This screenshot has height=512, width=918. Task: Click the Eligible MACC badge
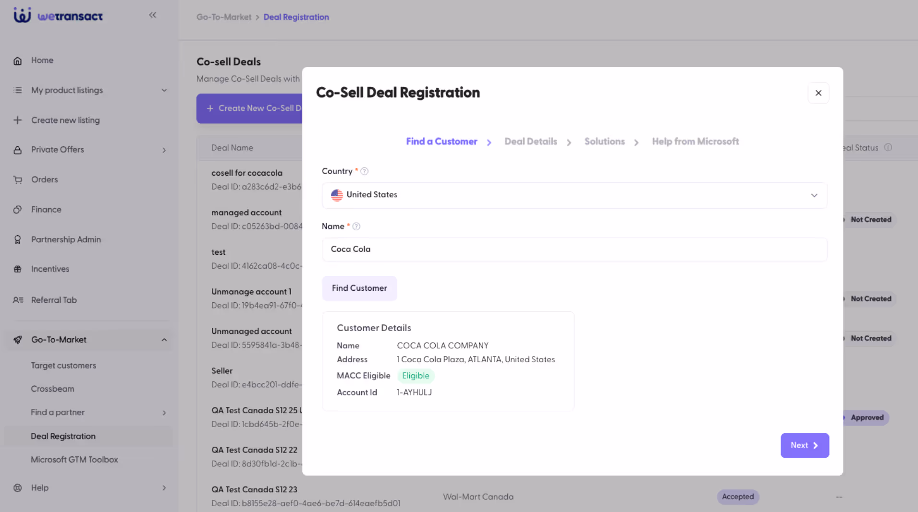416,376
